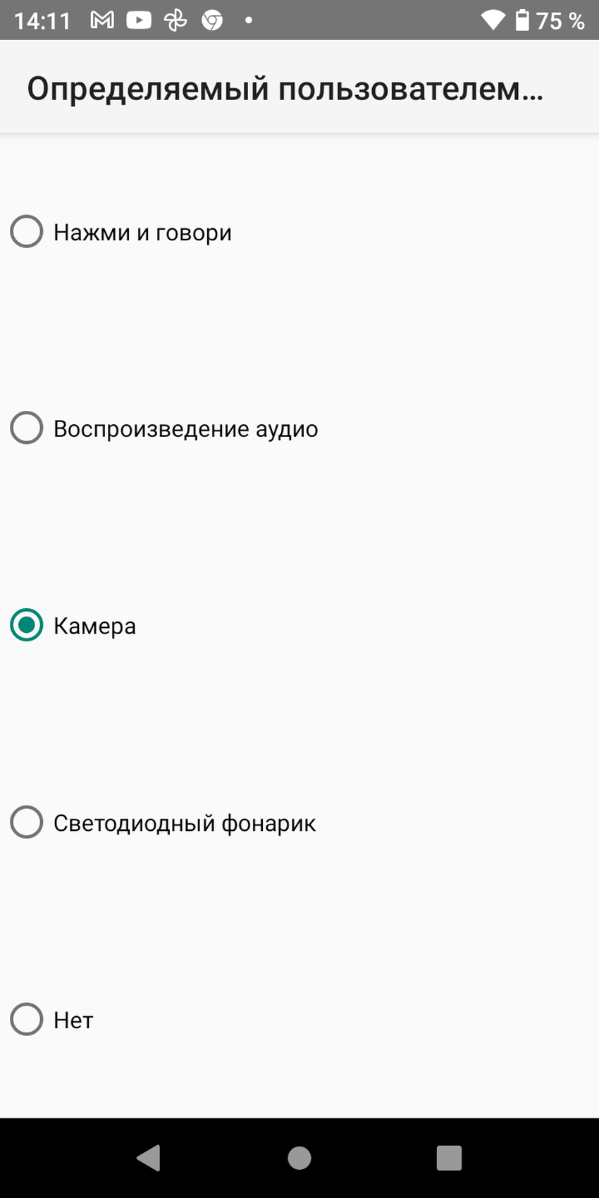Select the 'Нажми и говори' radio button
Screen dimensions: 599x1198
[27, 232]
